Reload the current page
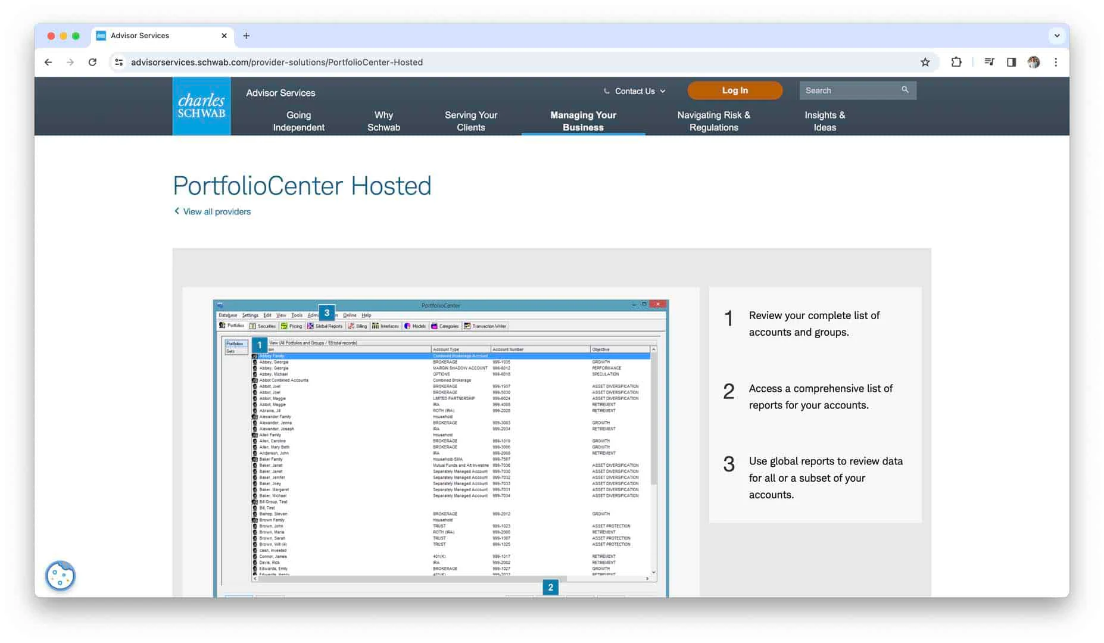 coord(92,62)
